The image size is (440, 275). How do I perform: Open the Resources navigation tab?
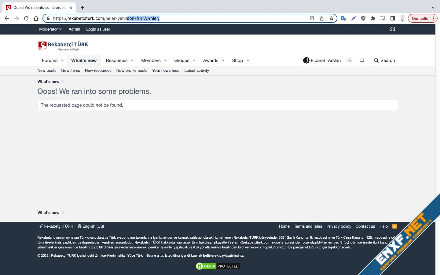pos(117,61)
